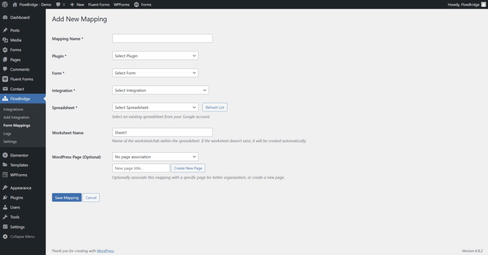488x255 pixels.
Task: Click the Collapse Menu arrow icon
Action: click(x=5, y=236)
